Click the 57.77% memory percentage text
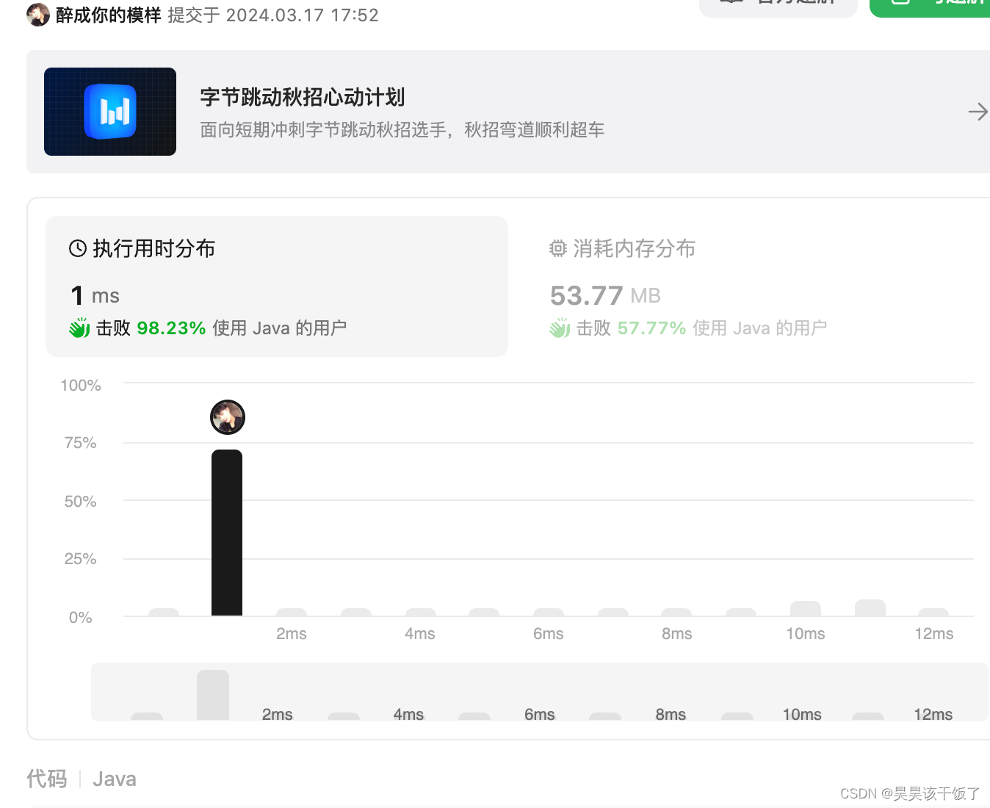This screenshot has height=808, width=990. click(x=651, y=328)
